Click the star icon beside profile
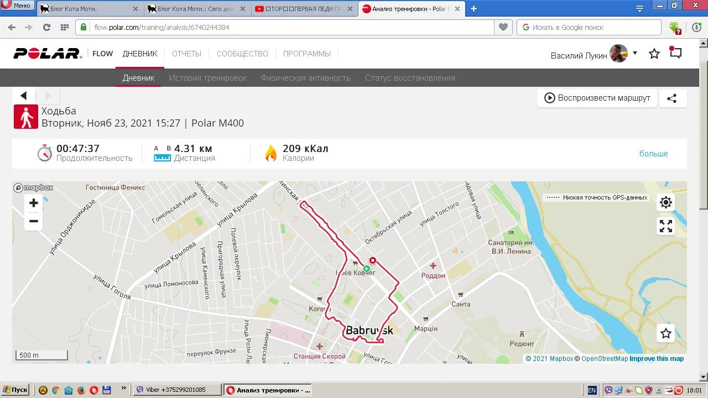Screen dimensions: 708x398 coord(654,54)
